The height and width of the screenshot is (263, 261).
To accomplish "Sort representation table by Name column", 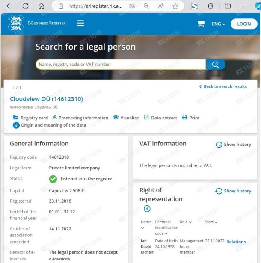I will (x=146, y=225).
